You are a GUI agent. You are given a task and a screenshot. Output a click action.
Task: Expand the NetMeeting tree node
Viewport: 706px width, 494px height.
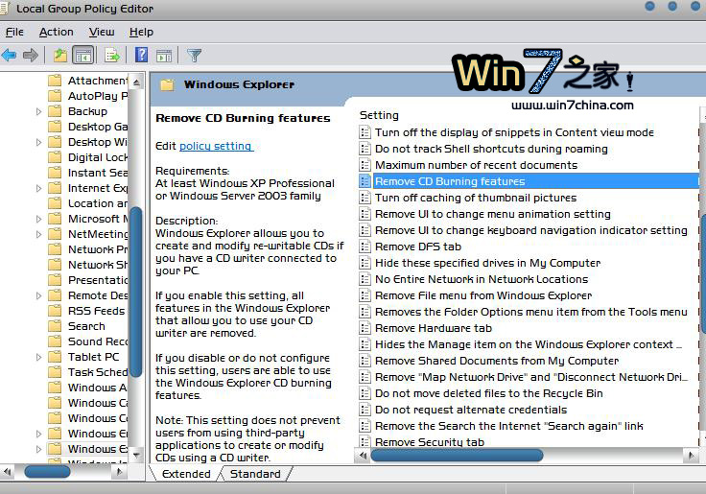tap(38, 234)
